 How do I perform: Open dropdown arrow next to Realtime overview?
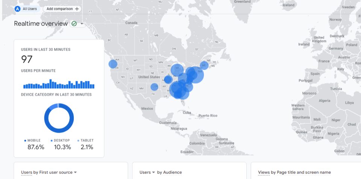point(82,24)
